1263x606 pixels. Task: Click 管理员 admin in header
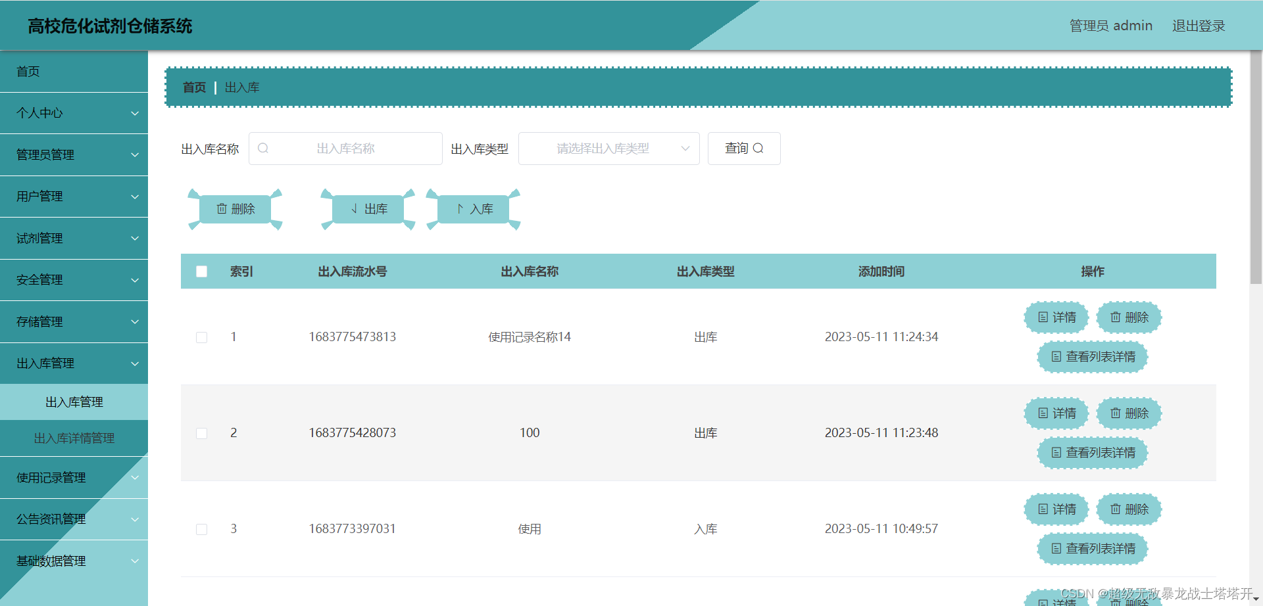[1111, 26]
